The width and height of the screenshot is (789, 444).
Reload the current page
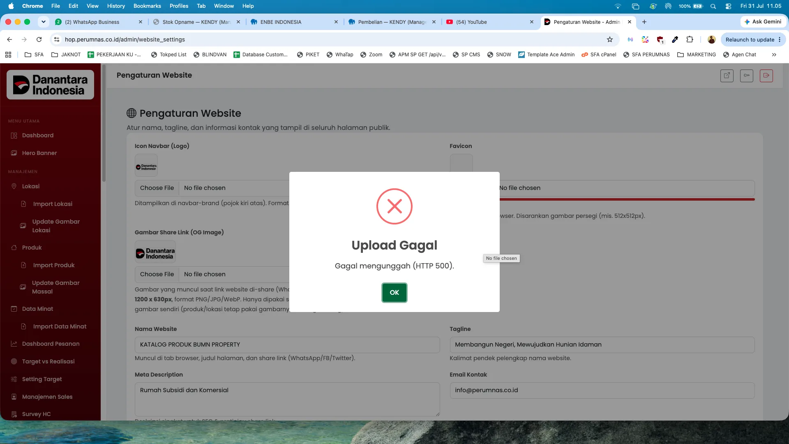click(39, 39)
